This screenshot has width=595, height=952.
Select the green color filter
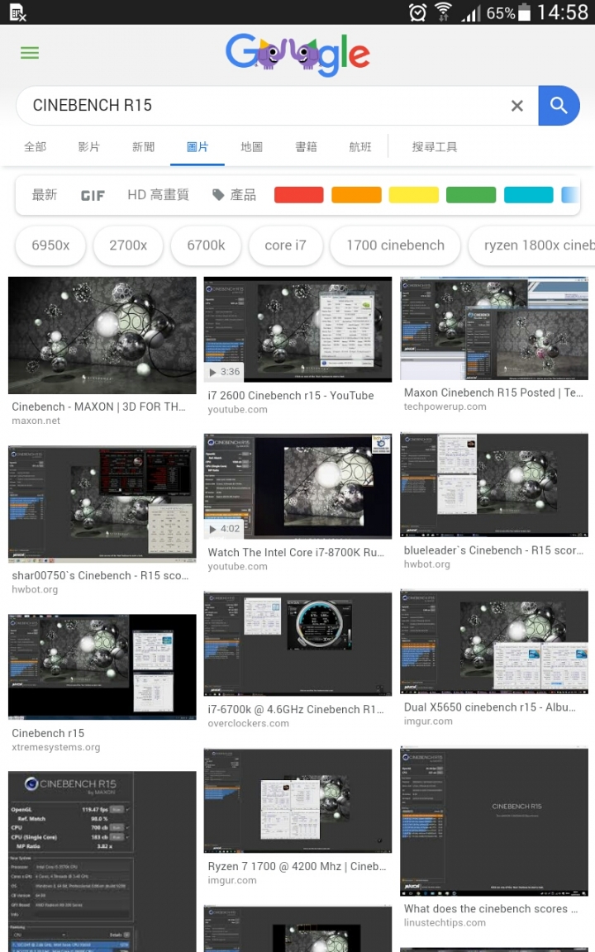click(x=471, y=195)
